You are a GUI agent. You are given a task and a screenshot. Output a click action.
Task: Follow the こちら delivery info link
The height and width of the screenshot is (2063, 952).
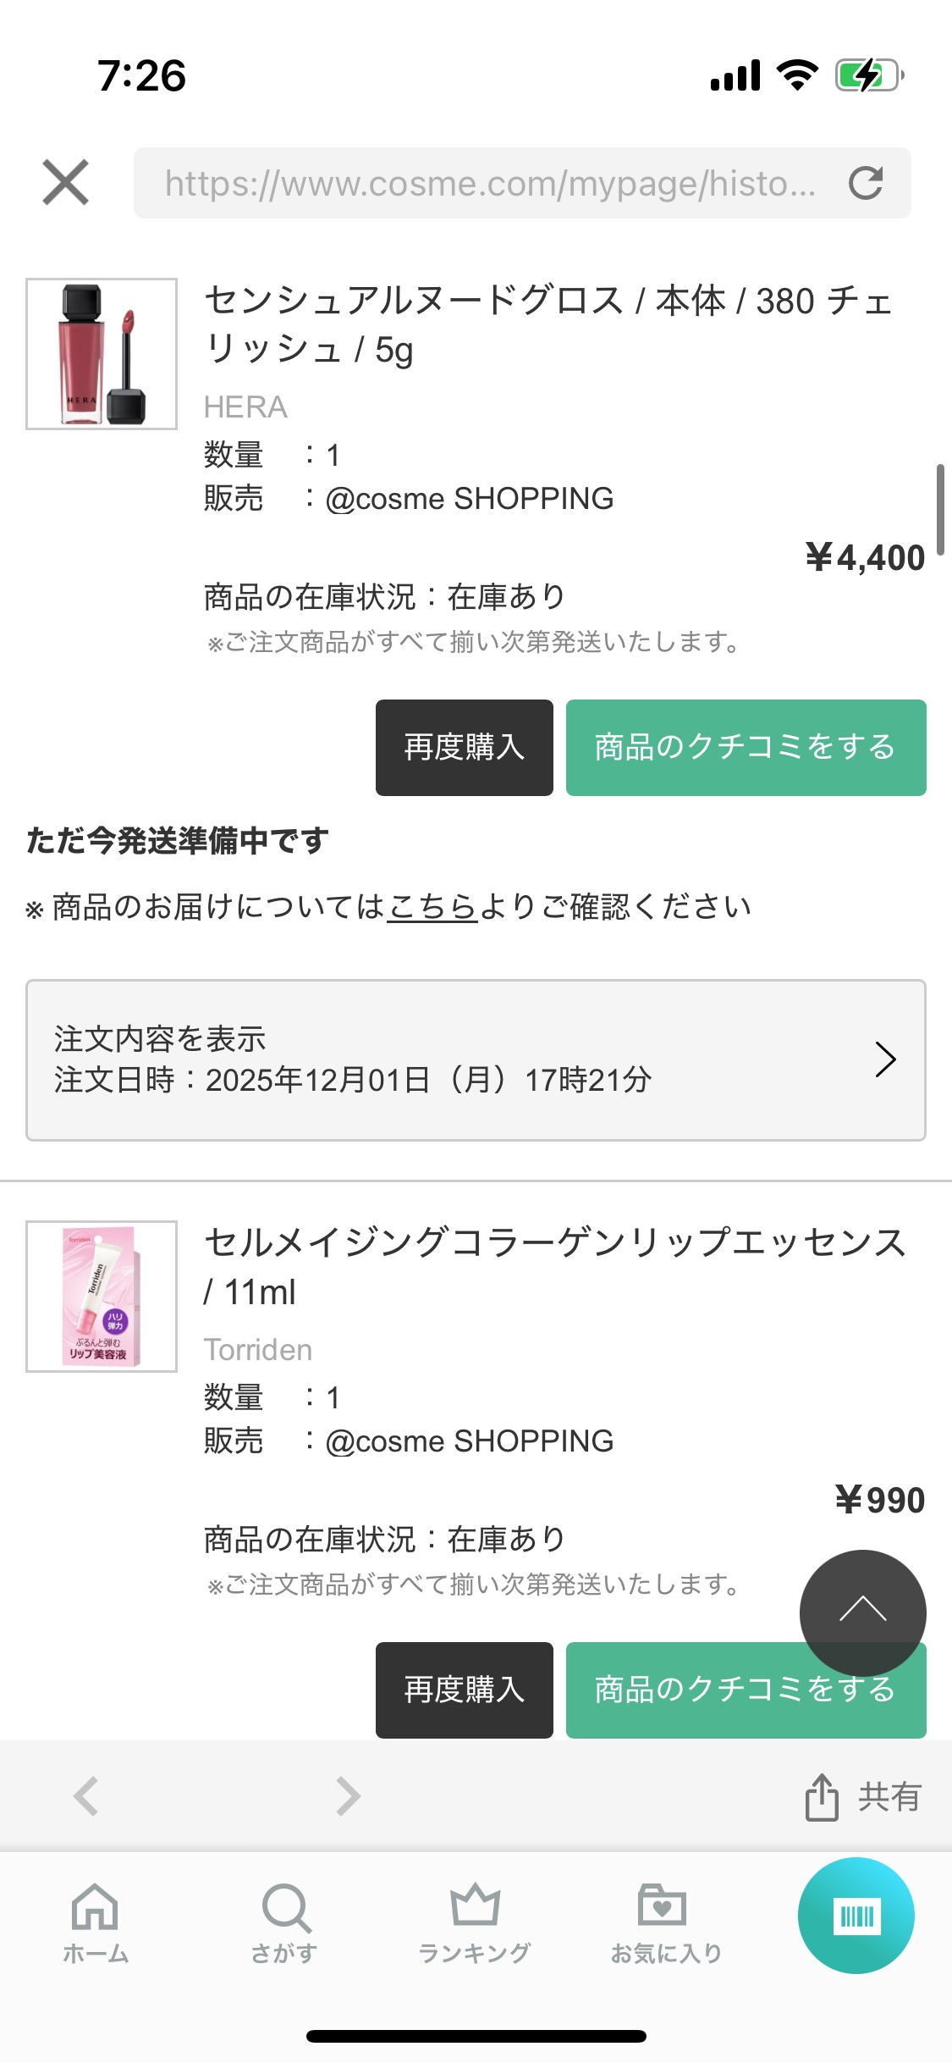click(432, 907)
